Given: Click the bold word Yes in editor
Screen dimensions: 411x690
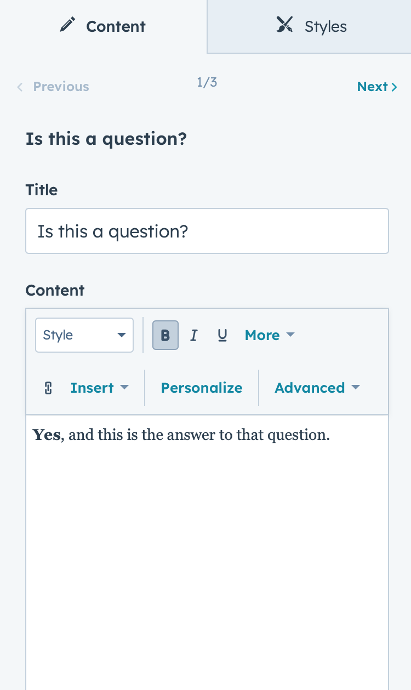Looking at the screenshot, I should (x=47, y=435).
